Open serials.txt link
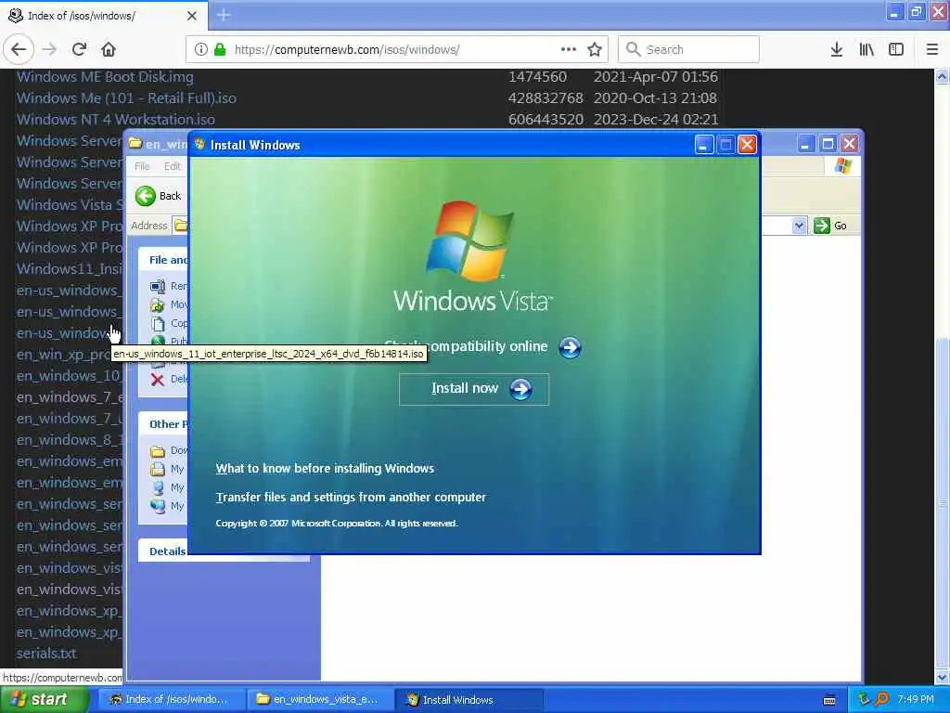 pyautogui.click(x=46, y=654)
